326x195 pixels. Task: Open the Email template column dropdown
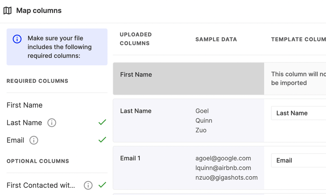click(299, 160)
